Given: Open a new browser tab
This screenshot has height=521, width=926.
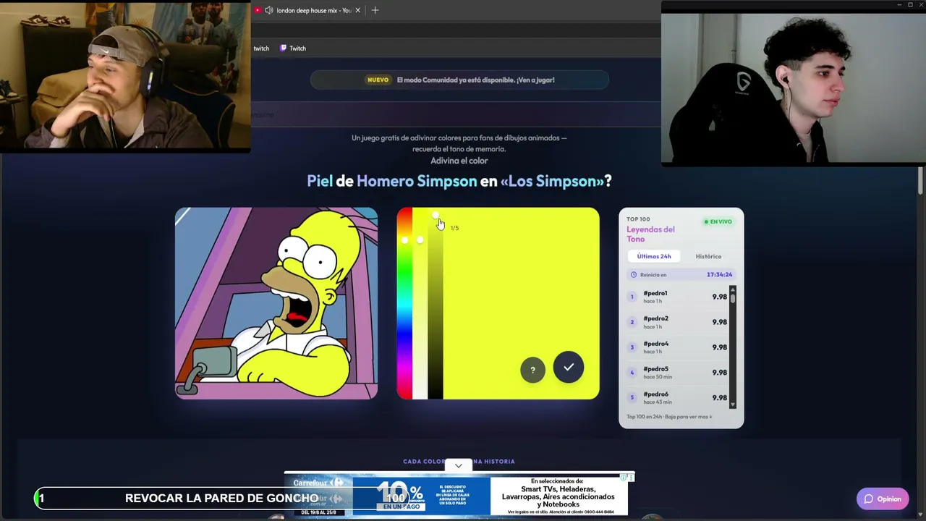Looking at the screenshot, I should coord(375,10).
